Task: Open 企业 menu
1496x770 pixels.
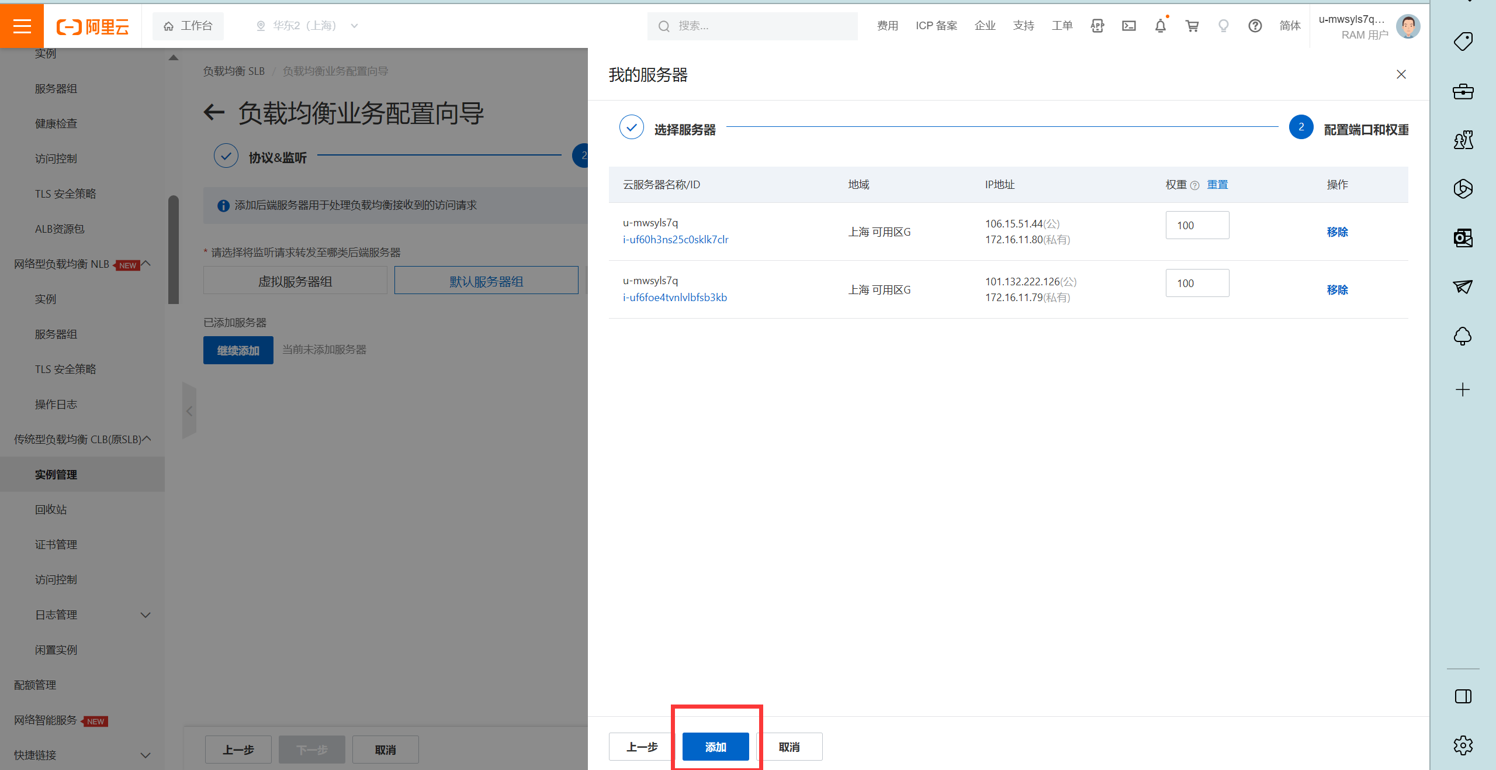Action: point(985,26)
